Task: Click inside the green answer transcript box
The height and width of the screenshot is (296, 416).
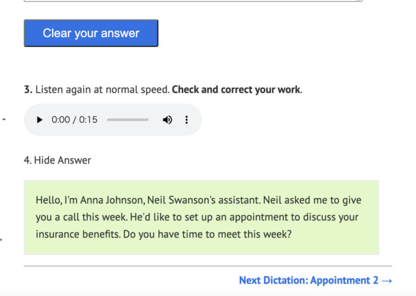Action: coord(201,218)
